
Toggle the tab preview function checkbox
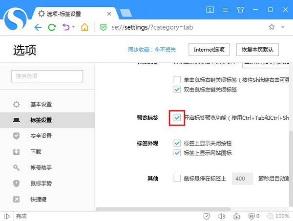pyautogui.click(x=177, y=118)
